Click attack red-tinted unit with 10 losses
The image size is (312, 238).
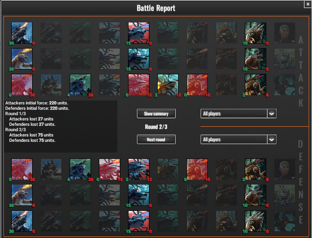[x=197, y=85]
